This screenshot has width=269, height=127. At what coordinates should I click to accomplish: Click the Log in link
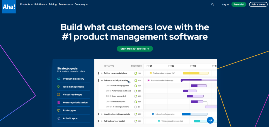[x=225, y=4]
